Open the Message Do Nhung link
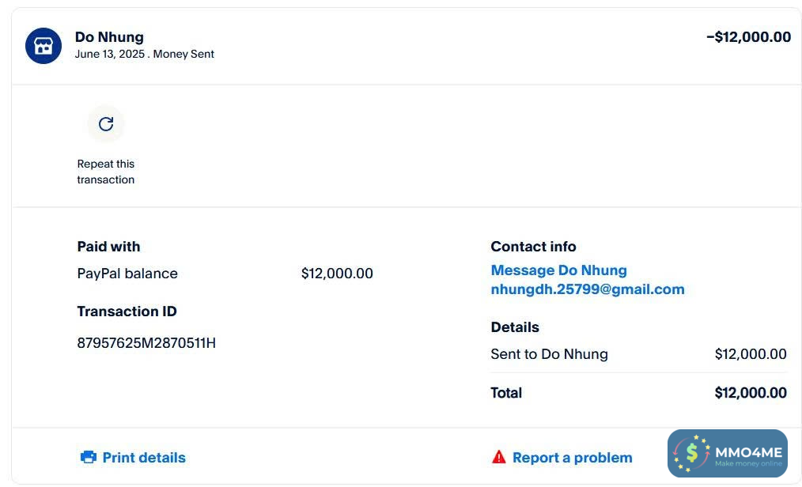802x487 pixels. 558,270
